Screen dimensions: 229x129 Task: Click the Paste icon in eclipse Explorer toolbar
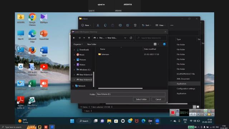click(x=113, y=25)
